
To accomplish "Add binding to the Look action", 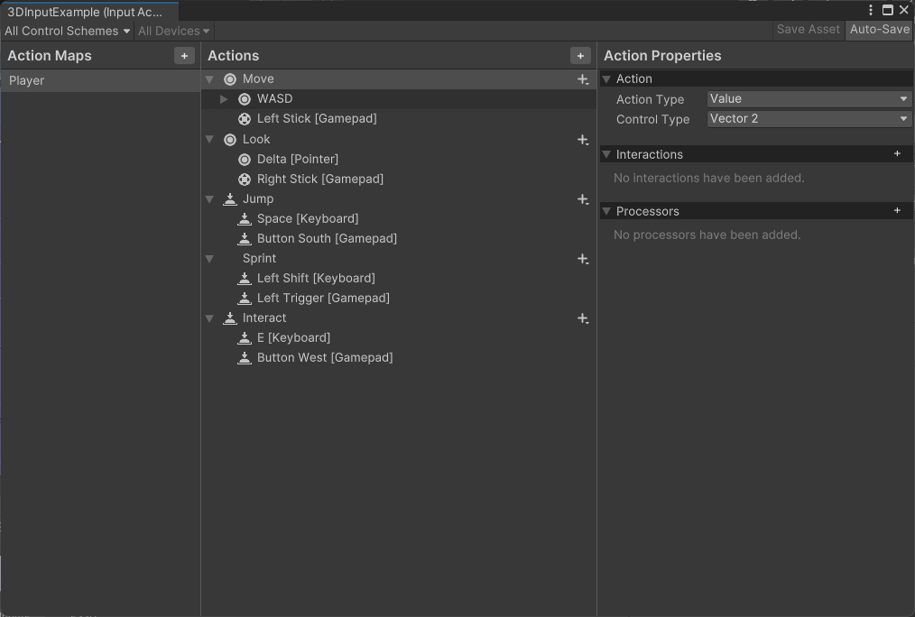I will 583,140.
